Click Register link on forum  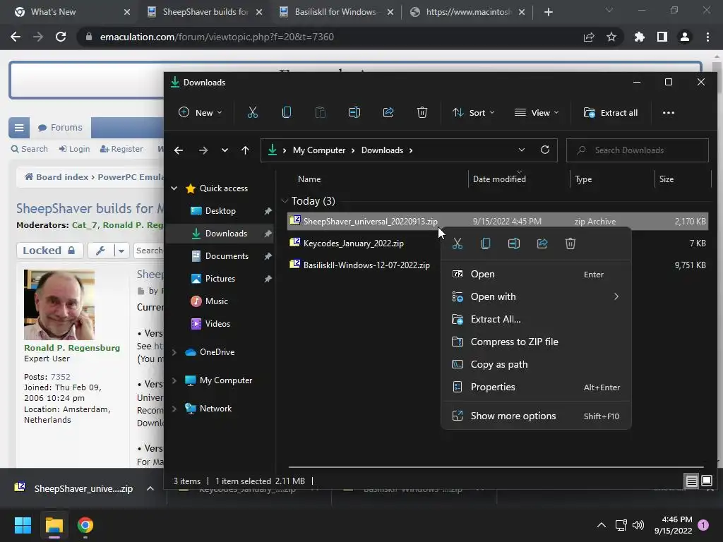coord(121,149)
